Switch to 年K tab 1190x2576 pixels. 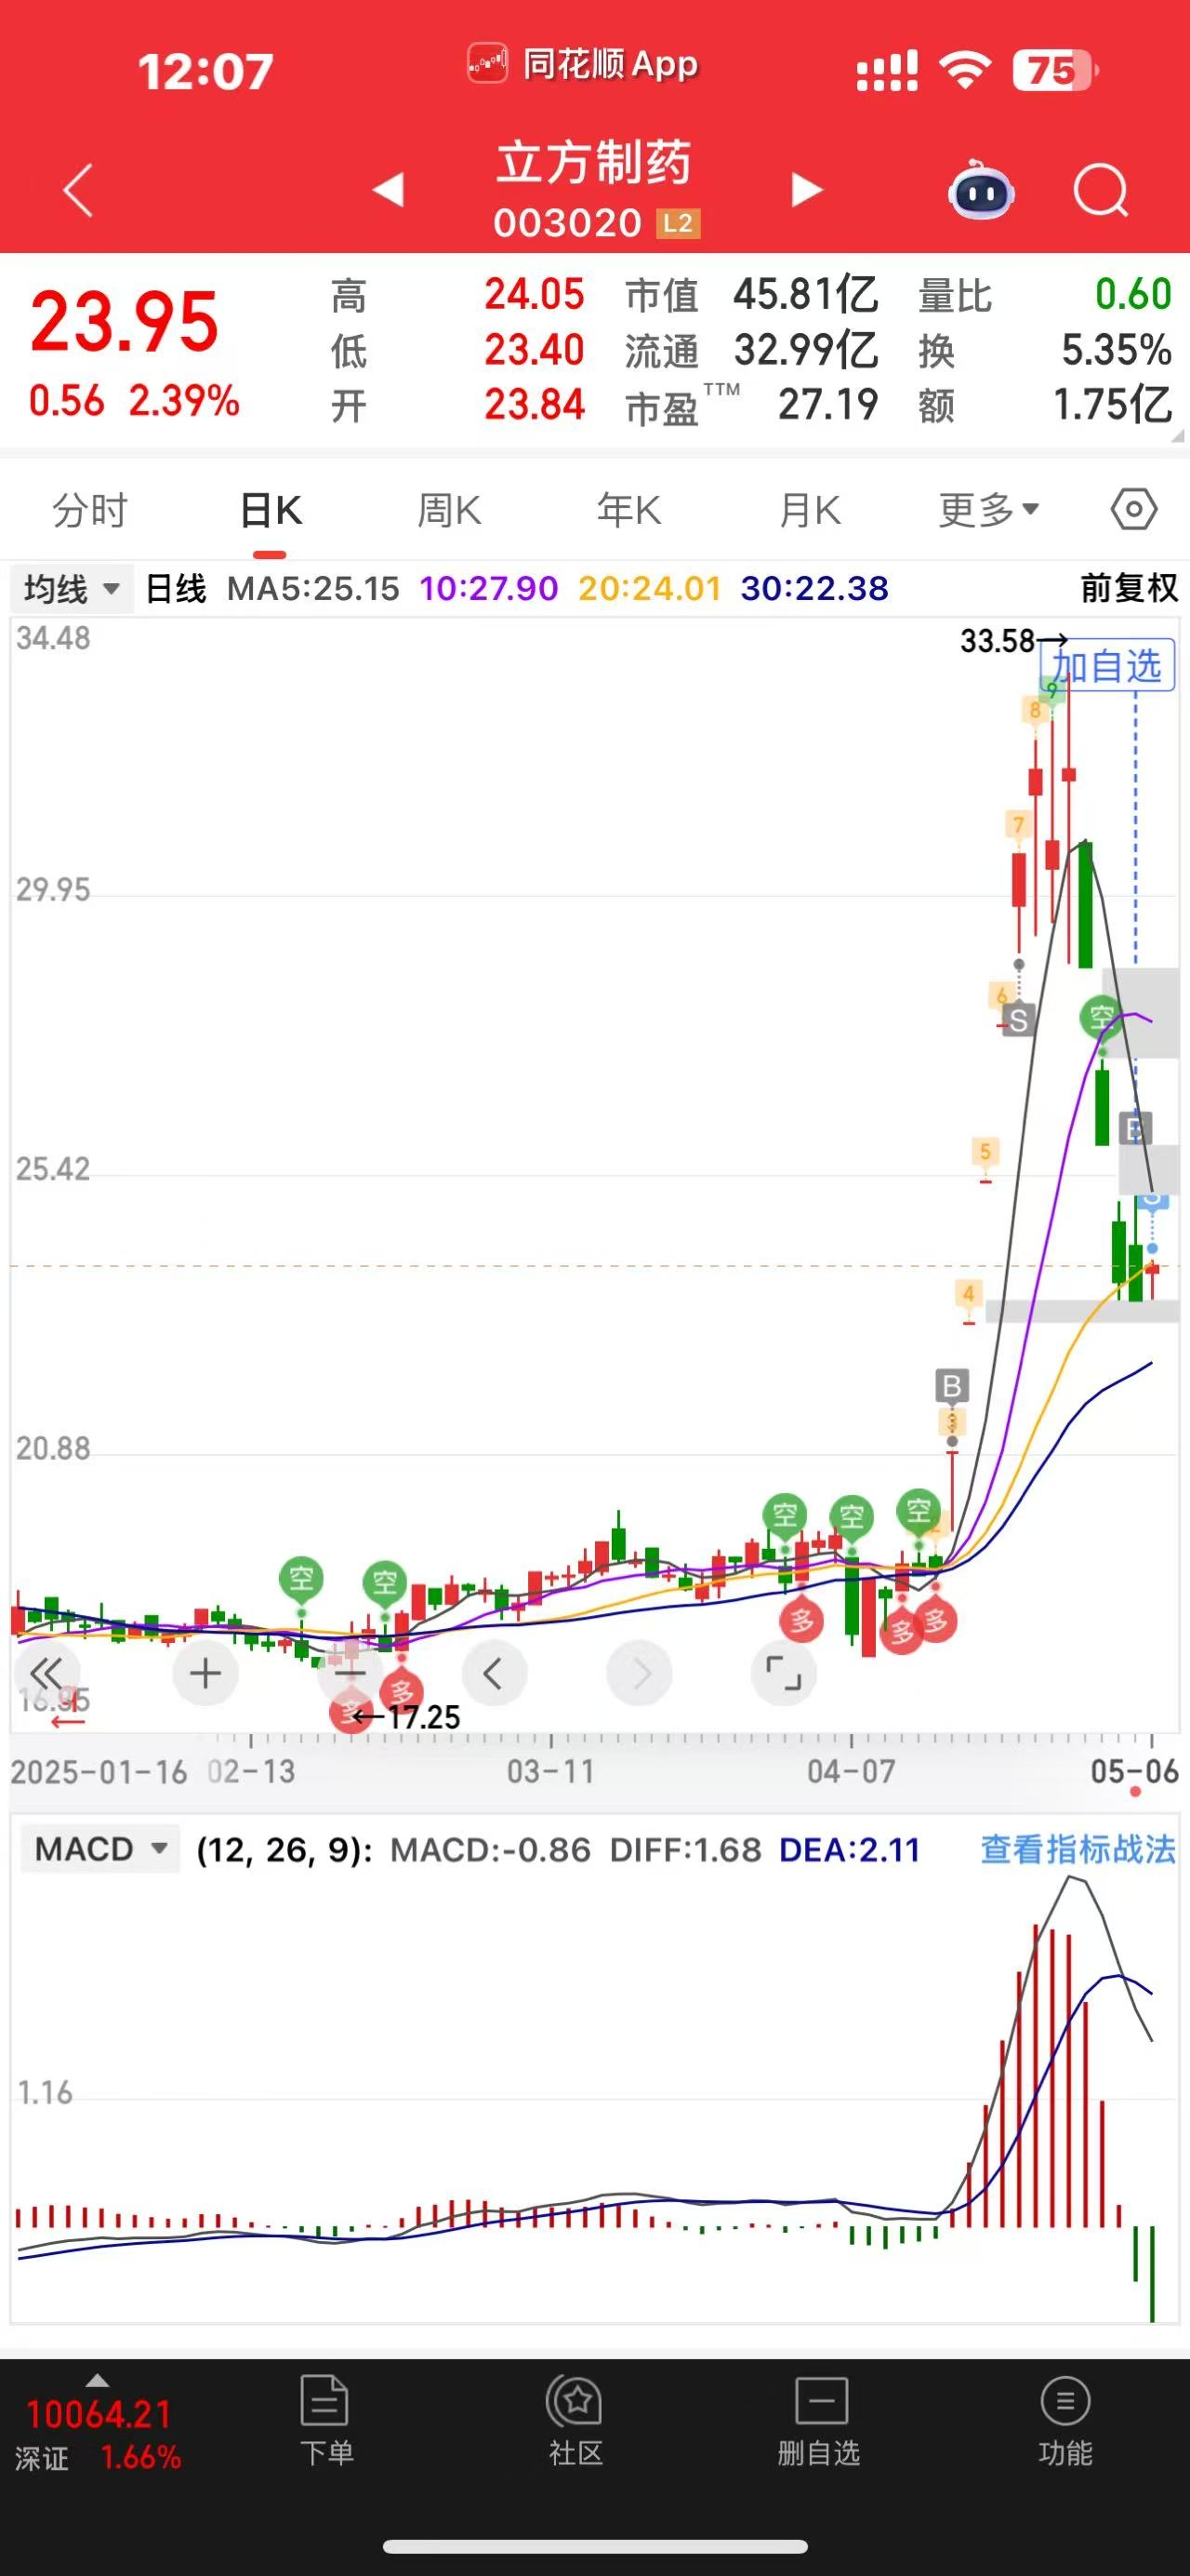[x=628, y=511]
